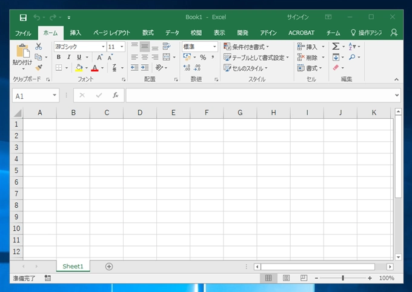Click the Redo arrow icon
Viewport: 412px width, 292px height.
[x=53, y=18]
